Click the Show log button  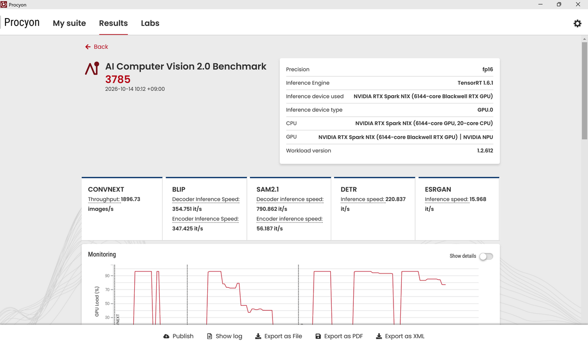click(x=225, y=336)
